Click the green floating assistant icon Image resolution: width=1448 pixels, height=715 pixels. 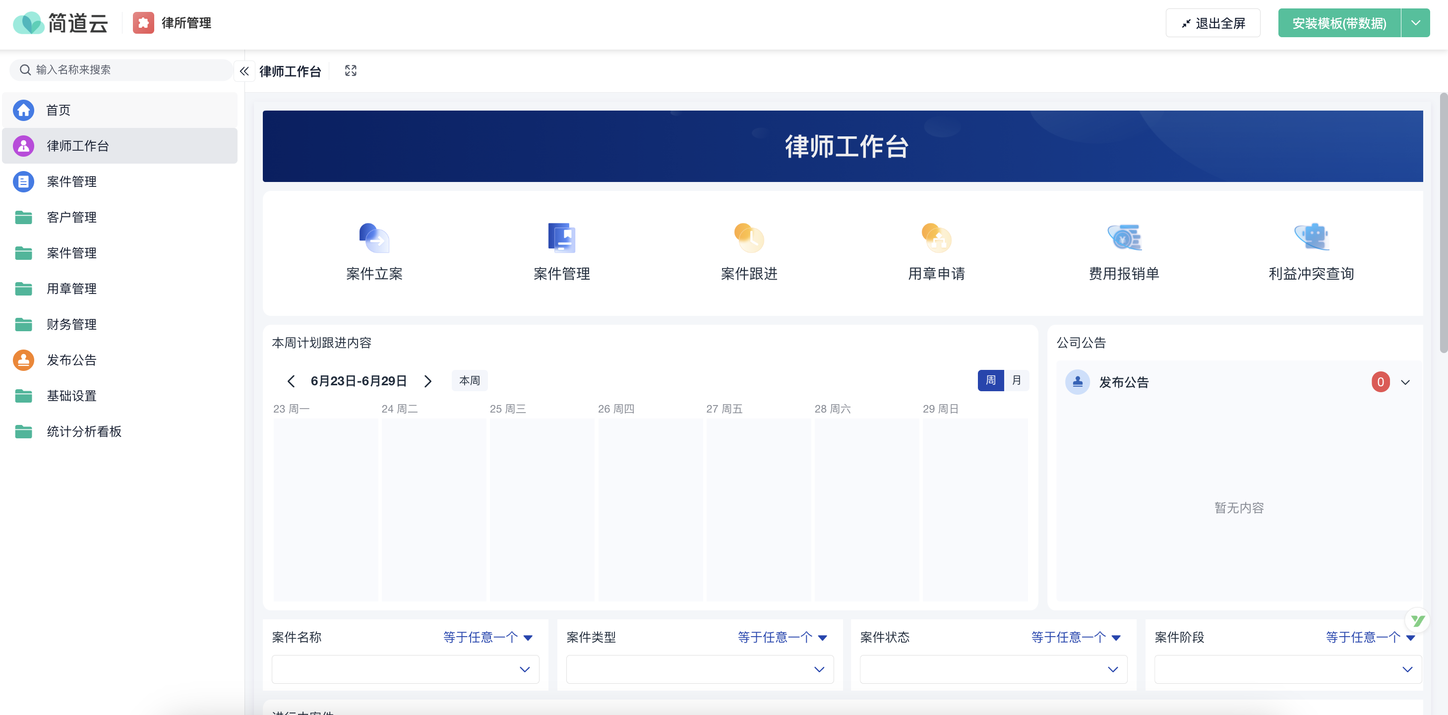pyautogui.click(x=1417, y=621)
